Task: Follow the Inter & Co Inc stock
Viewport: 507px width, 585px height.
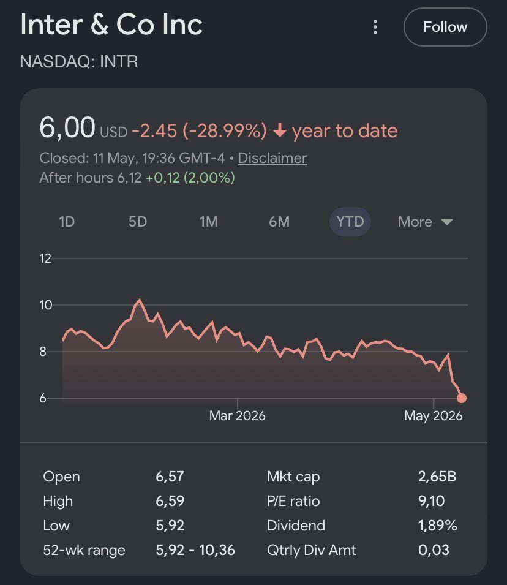Action: 445,27
